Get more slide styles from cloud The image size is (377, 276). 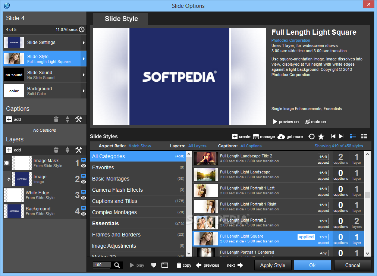point(290,137)
